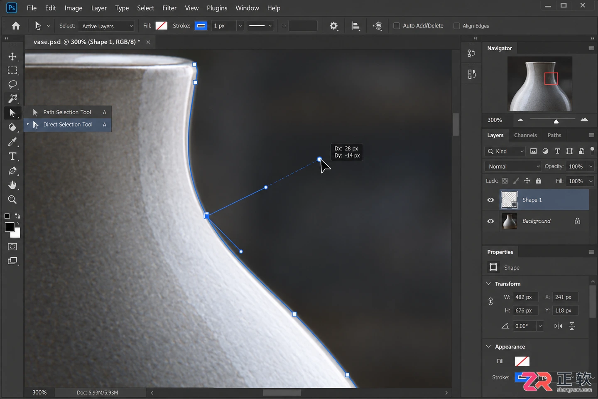The height and width of the screenshot is (399, 598).
Task: Toggle lock all for layer
Action: pyautogui.click(x=539, y=181)
